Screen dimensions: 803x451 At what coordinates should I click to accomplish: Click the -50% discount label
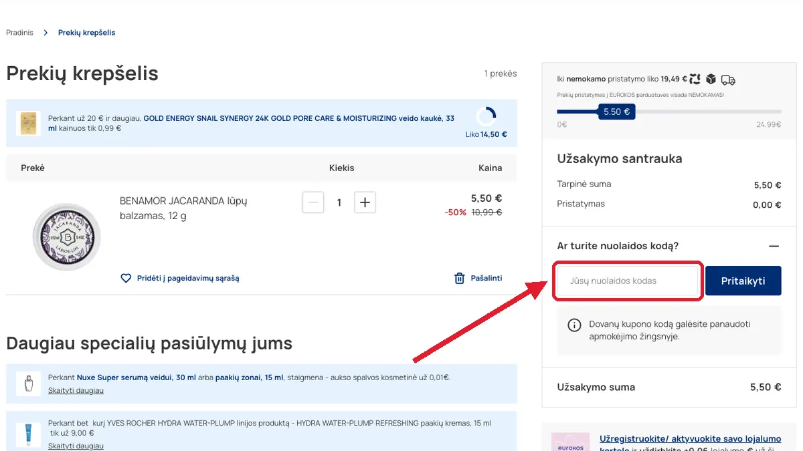tap(455, 212)
